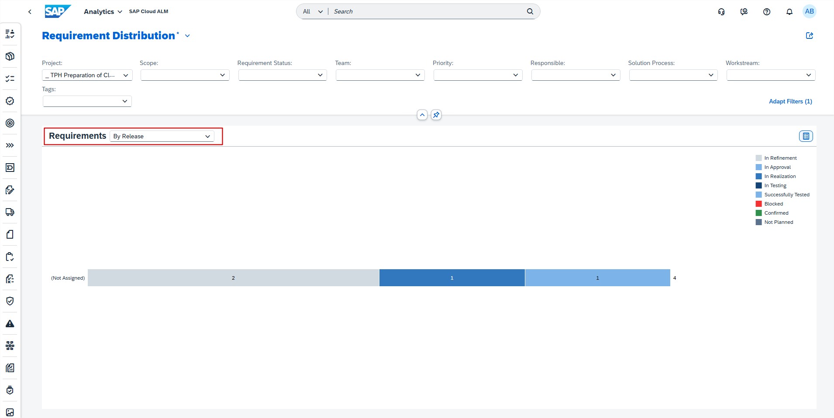This screenshot has height=418, width=834.
Task: Toggle the chart legend table view button
Action: (806, 136)
